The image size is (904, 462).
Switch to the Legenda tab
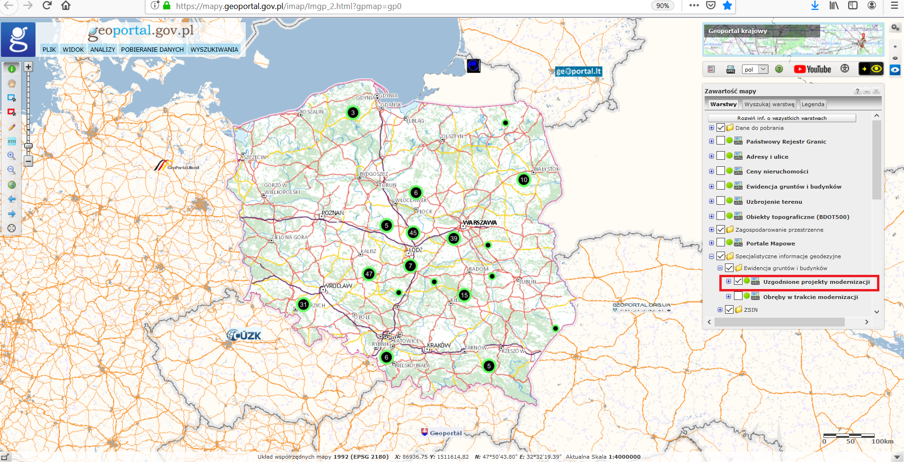coord(813,104)
